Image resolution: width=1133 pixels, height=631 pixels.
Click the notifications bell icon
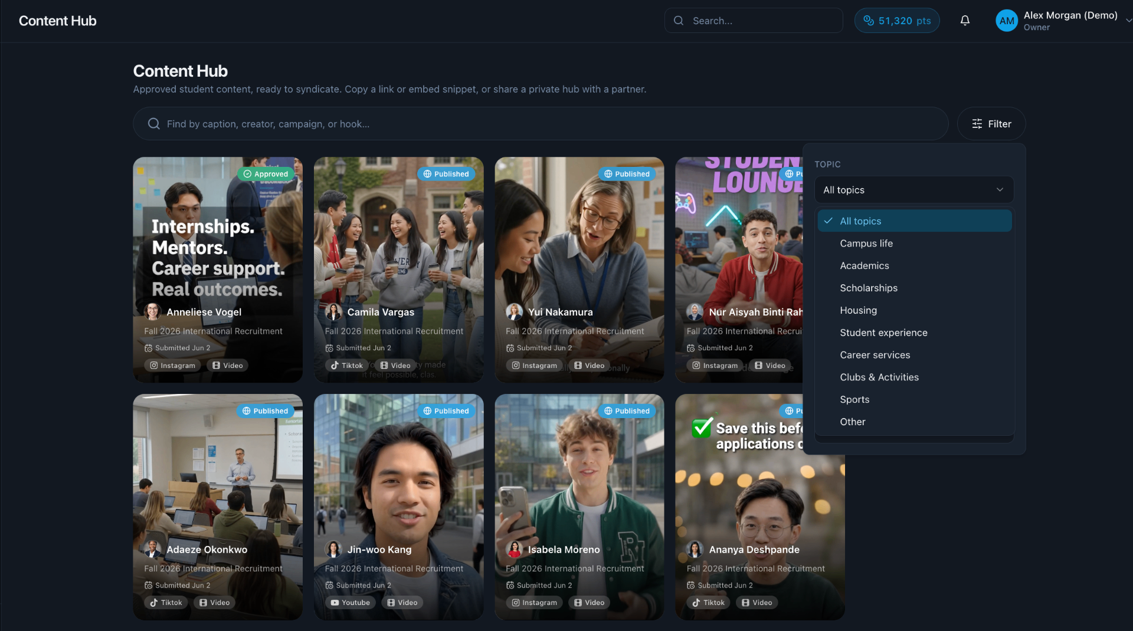pos(965,21)
